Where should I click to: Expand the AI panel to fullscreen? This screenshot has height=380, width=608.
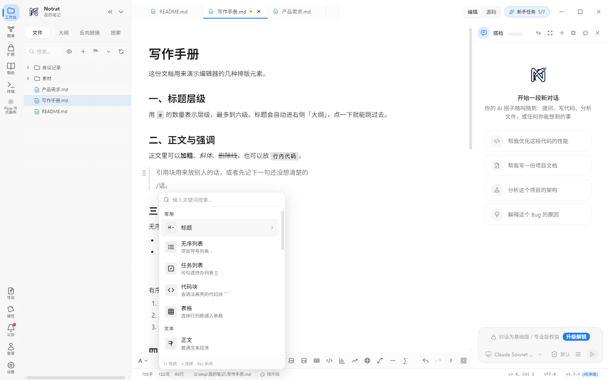550,33
